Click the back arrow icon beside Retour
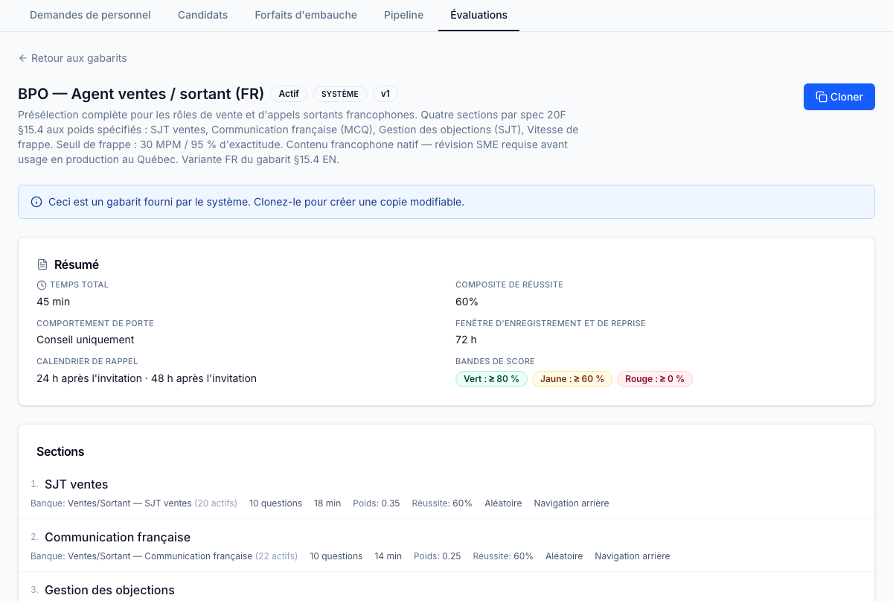 [x=23, y=58]
